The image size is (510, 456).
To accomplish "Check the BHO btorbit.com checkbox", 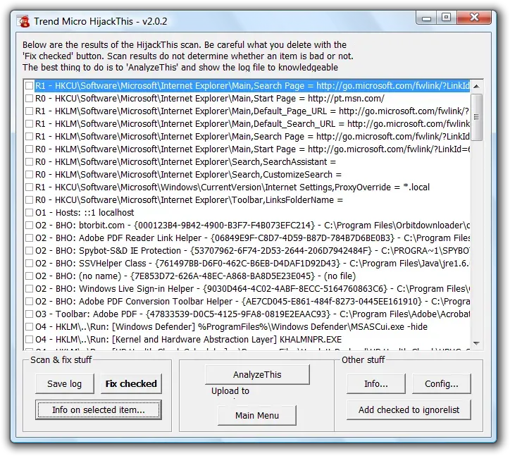I will (x=30, y=226).
